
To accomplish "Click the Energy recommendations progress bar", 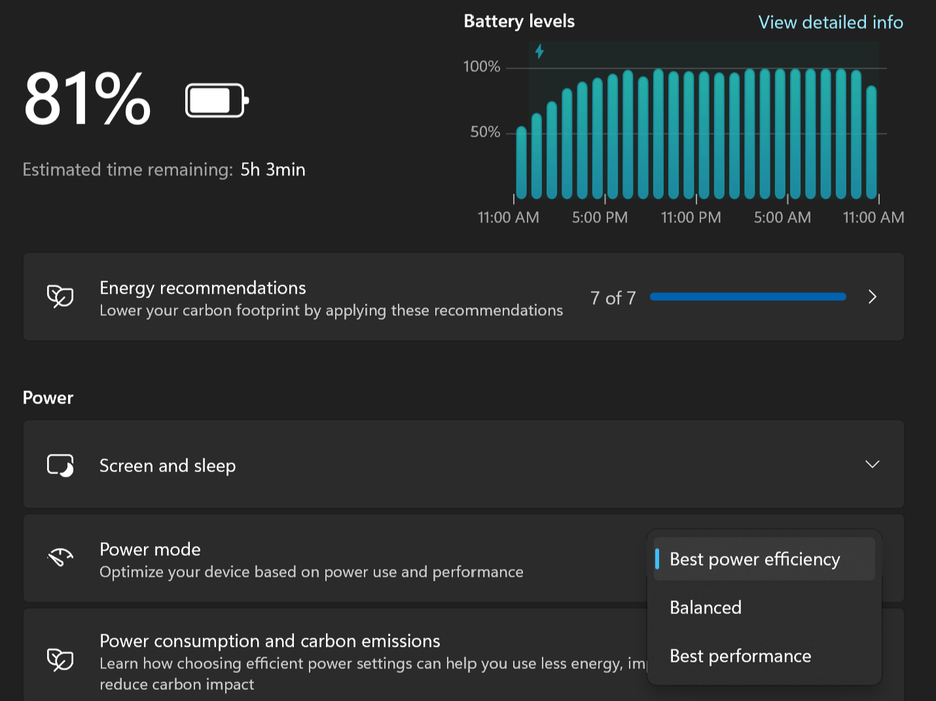I will click(747, 297).
